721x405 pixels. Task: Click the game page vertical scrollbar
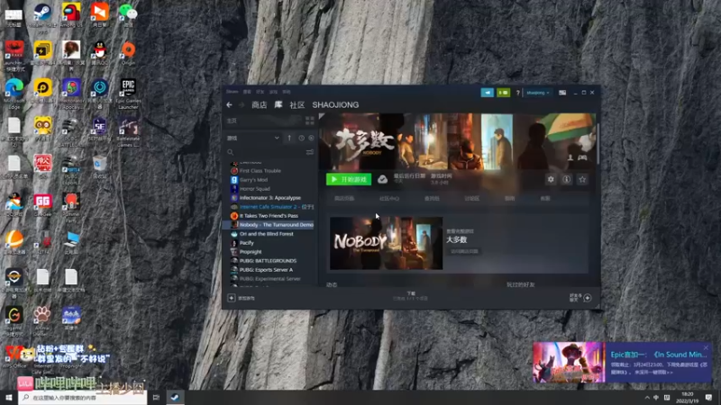(x=598, y=144)
